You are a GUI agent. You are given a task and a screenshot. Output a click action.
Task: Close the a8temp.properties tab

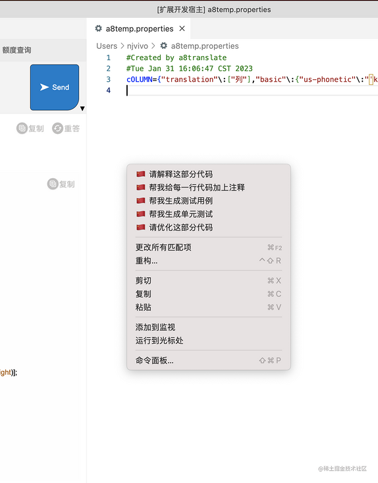click(182, 28)
